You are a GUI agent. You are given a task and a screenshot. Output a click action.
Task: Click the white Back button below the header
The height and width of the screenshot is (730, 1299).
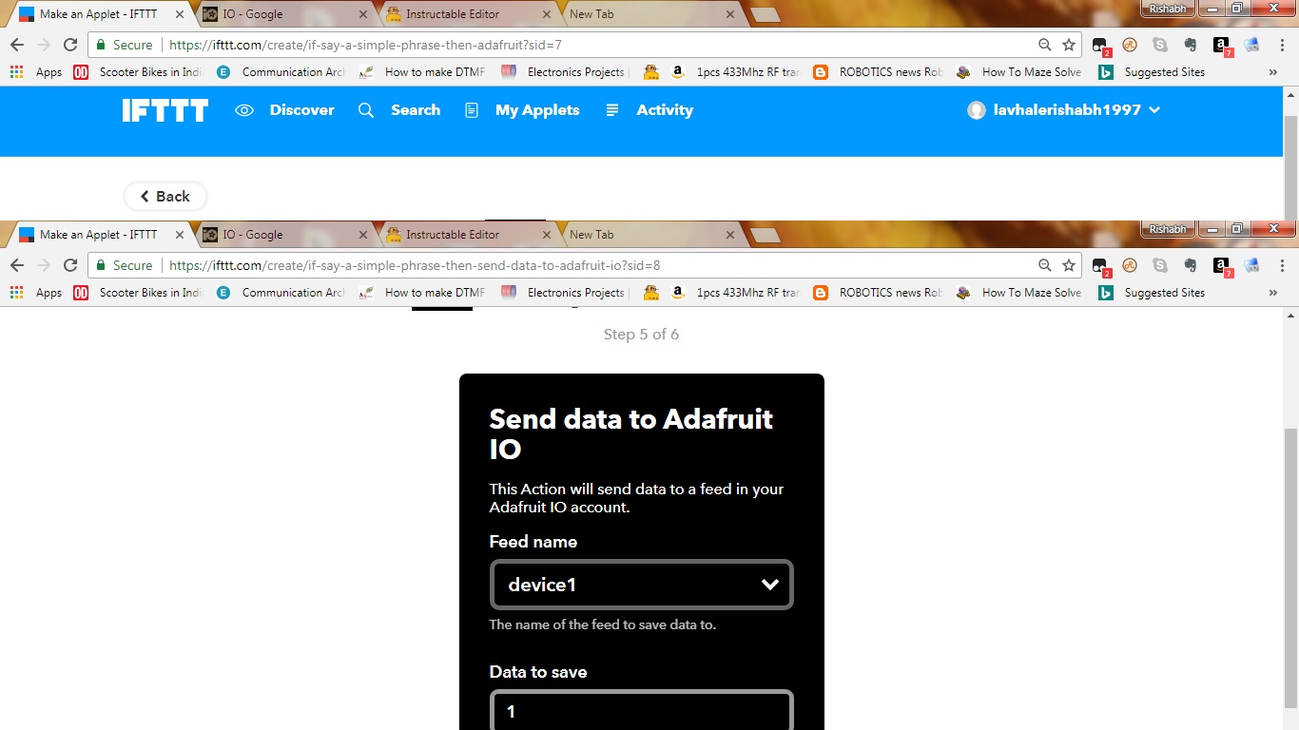tap(165, 196)
